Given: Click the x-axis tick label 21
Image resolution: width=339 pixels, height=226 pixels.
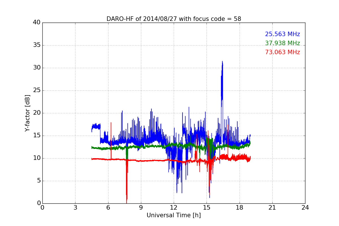Looking at the screenshot, I should coord(272,208).
